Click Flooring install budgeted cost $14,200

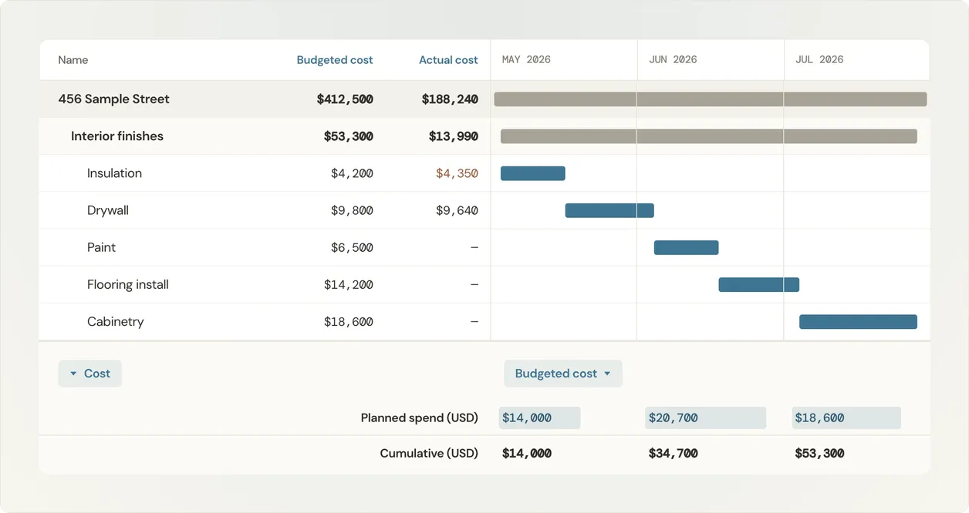(349, 284)
